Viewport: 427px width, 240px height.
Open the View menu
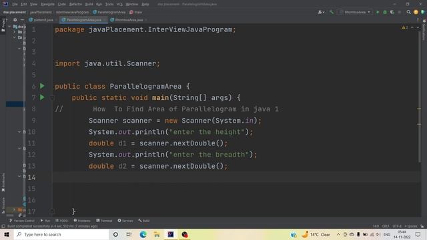coord(33,4)
